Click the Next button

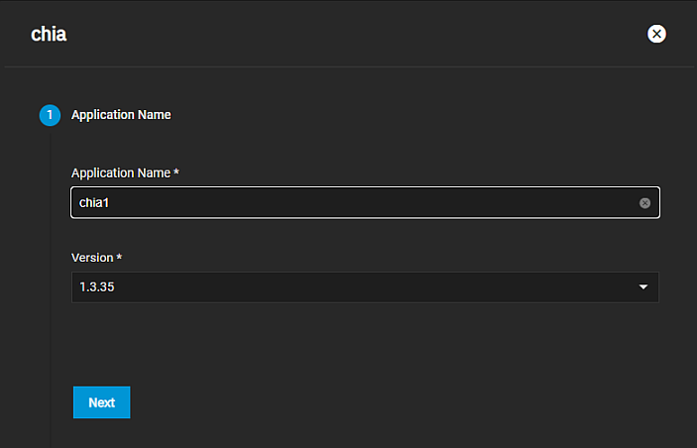(x=102, y=402)
